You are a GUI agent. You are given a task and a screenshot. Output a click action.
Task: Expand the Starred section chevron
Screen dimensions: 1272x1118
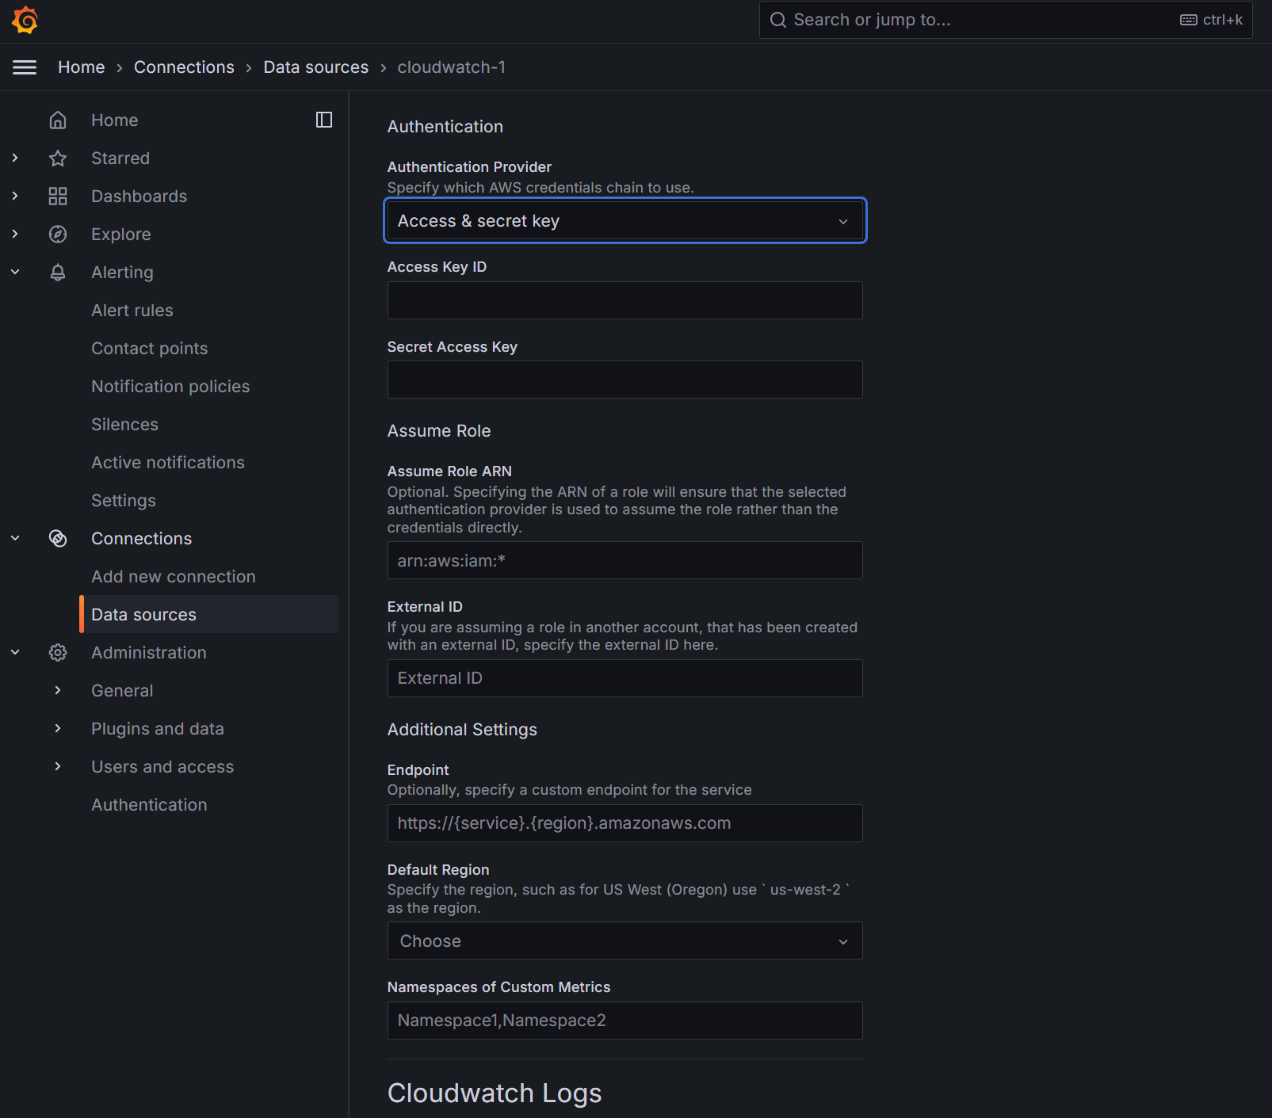pos(15,158)
